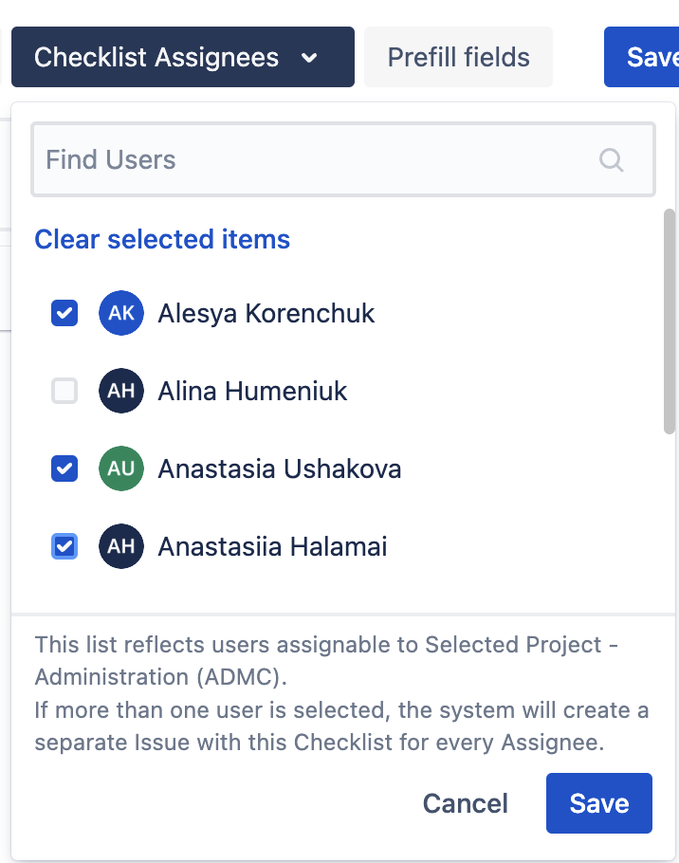Click the green AU avatar icon
This screenshot has width=679, height=863.
(x=121, y=468)
